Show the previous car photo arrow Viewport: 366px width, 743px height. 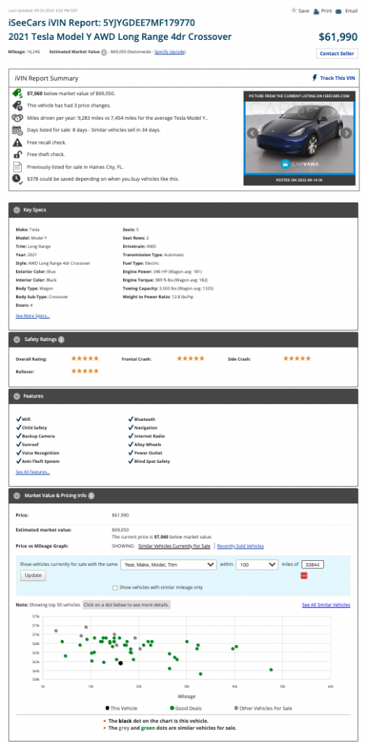pyautogui.click(x=251, y=134)
